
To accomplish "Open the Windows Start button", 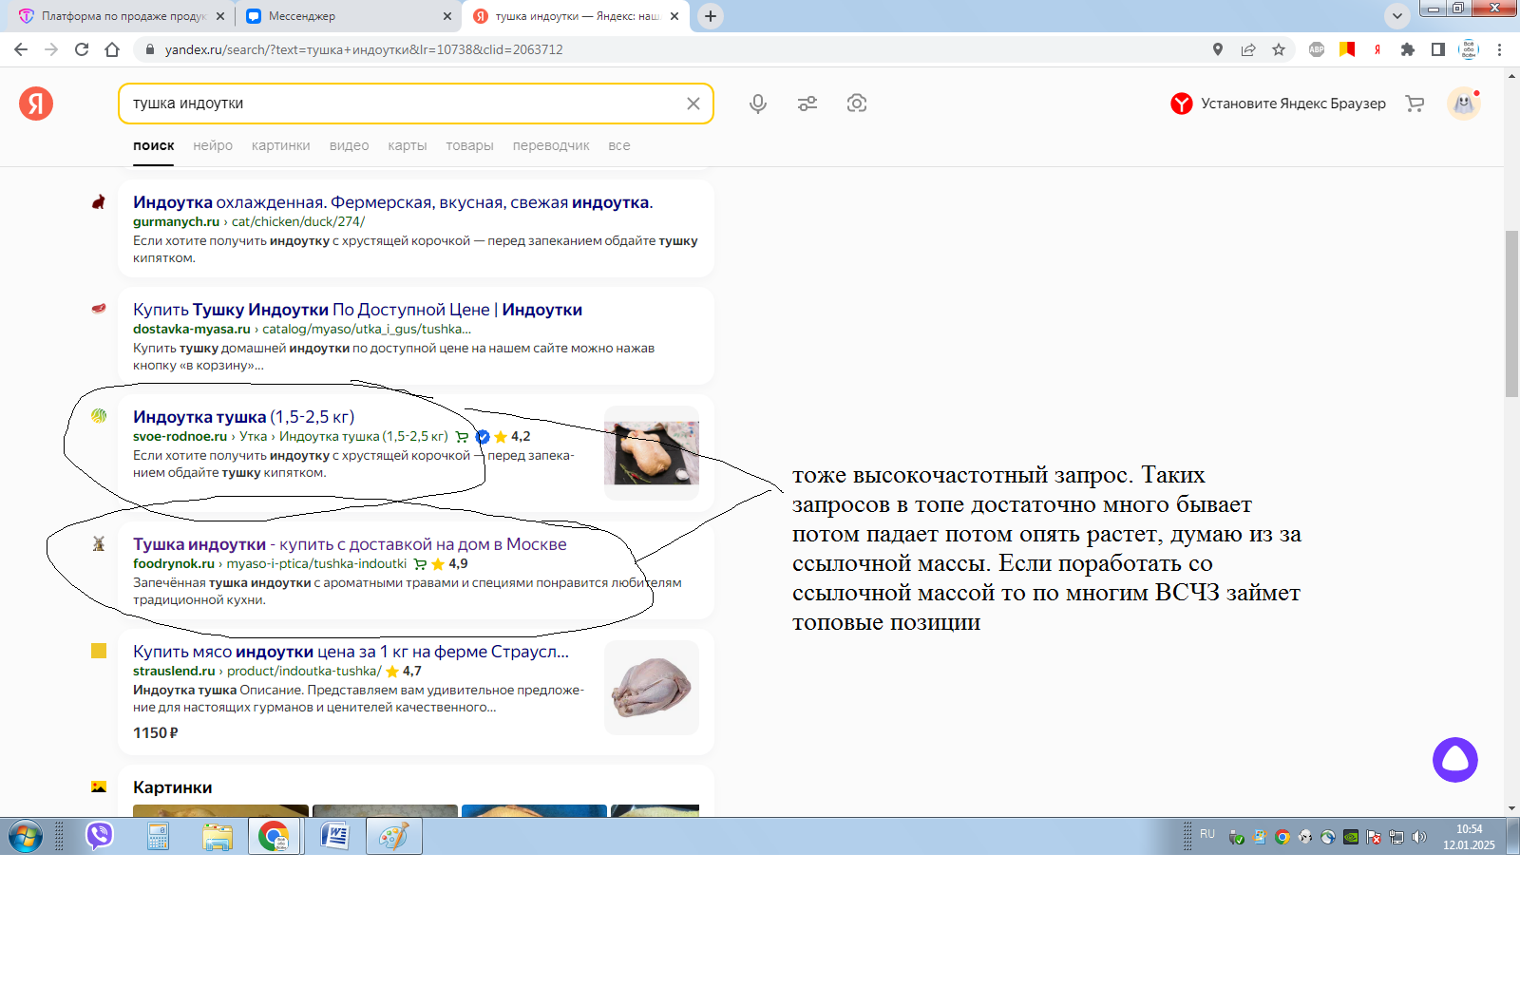I will tap(26, 837).
